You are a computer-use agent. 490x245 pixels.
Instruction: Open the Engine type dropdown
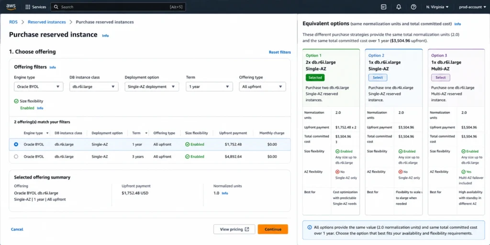39,87
